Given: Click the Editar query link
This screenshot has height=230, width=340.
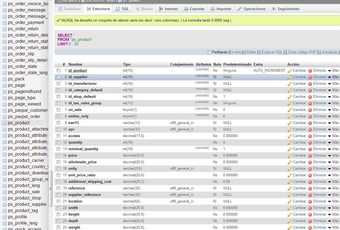Looking at the screenshot, I should 251,52.
